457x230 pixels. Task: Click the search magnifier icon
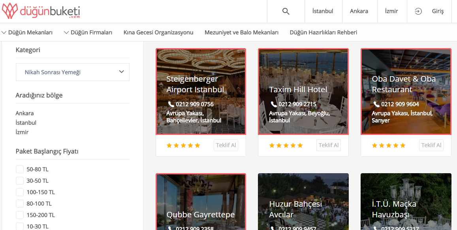286,11
